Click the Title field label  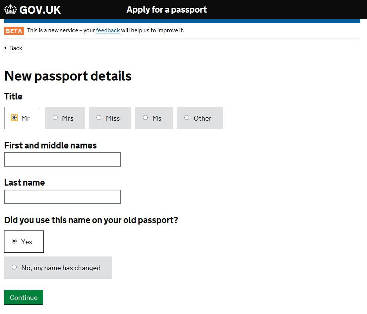pos(13,97)
